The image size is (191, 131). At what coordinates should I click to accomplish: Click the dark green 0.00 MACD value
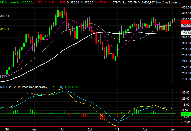click(75, 87)
